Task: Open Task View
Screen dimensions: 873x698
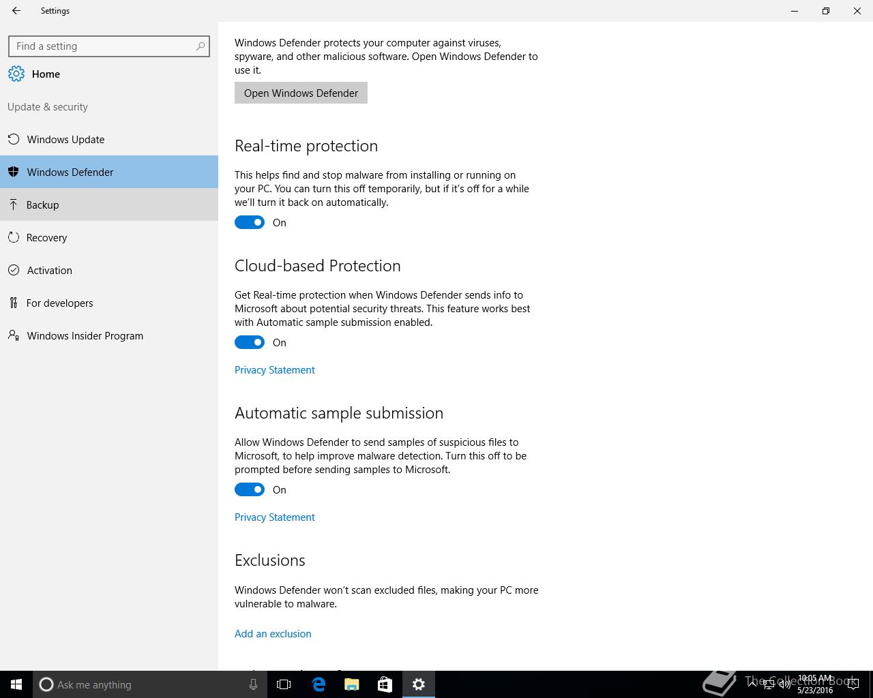Action: [x=284, y=684]
